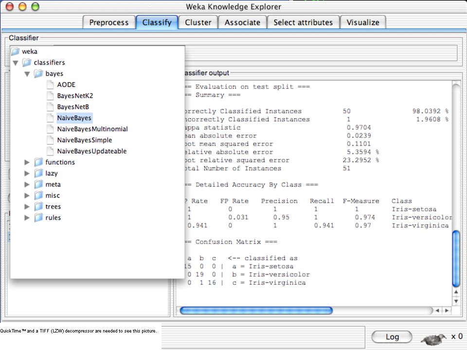Click the NaiveBayes document icon
467x350 pixels.
(50, 118)
